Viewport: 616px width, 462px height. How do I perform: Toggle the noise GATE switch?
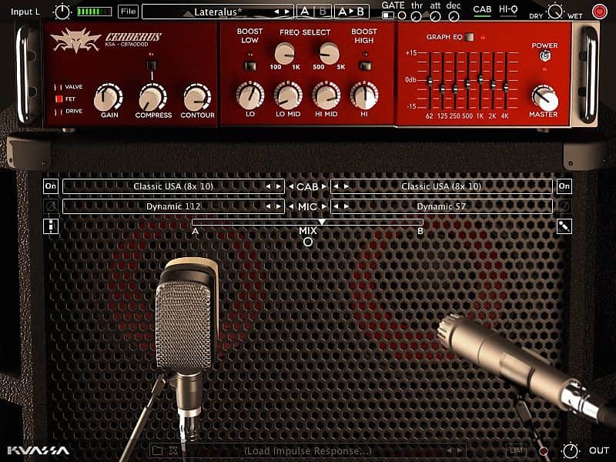(388, 15)
